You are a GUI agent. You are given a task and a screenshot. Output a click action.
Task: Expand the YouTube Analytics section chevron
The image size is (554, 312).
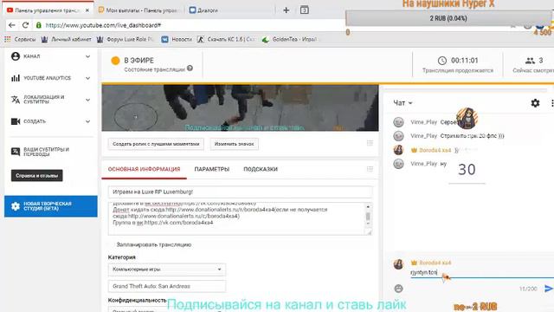click(x=87, y=78)
